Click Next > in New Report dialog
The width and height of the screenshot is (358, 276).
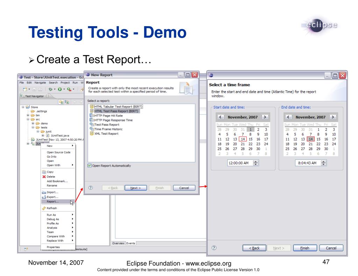click(136, 188)
